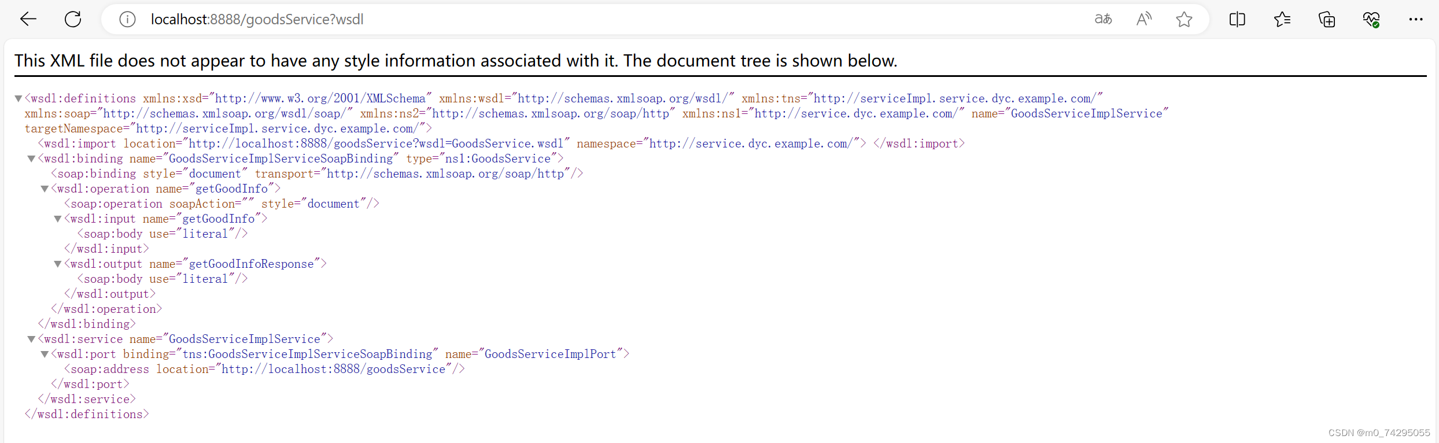
Task: Collapse the wsdl:input getGoodInfo node
Action: (x=58, y=219)
